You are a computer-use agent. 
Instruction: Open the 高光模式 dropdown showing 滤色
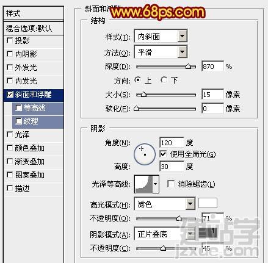pos(165,203)
